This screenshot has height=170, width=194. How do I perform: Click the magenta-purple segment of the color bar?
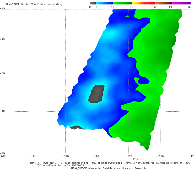click(181, 3)
